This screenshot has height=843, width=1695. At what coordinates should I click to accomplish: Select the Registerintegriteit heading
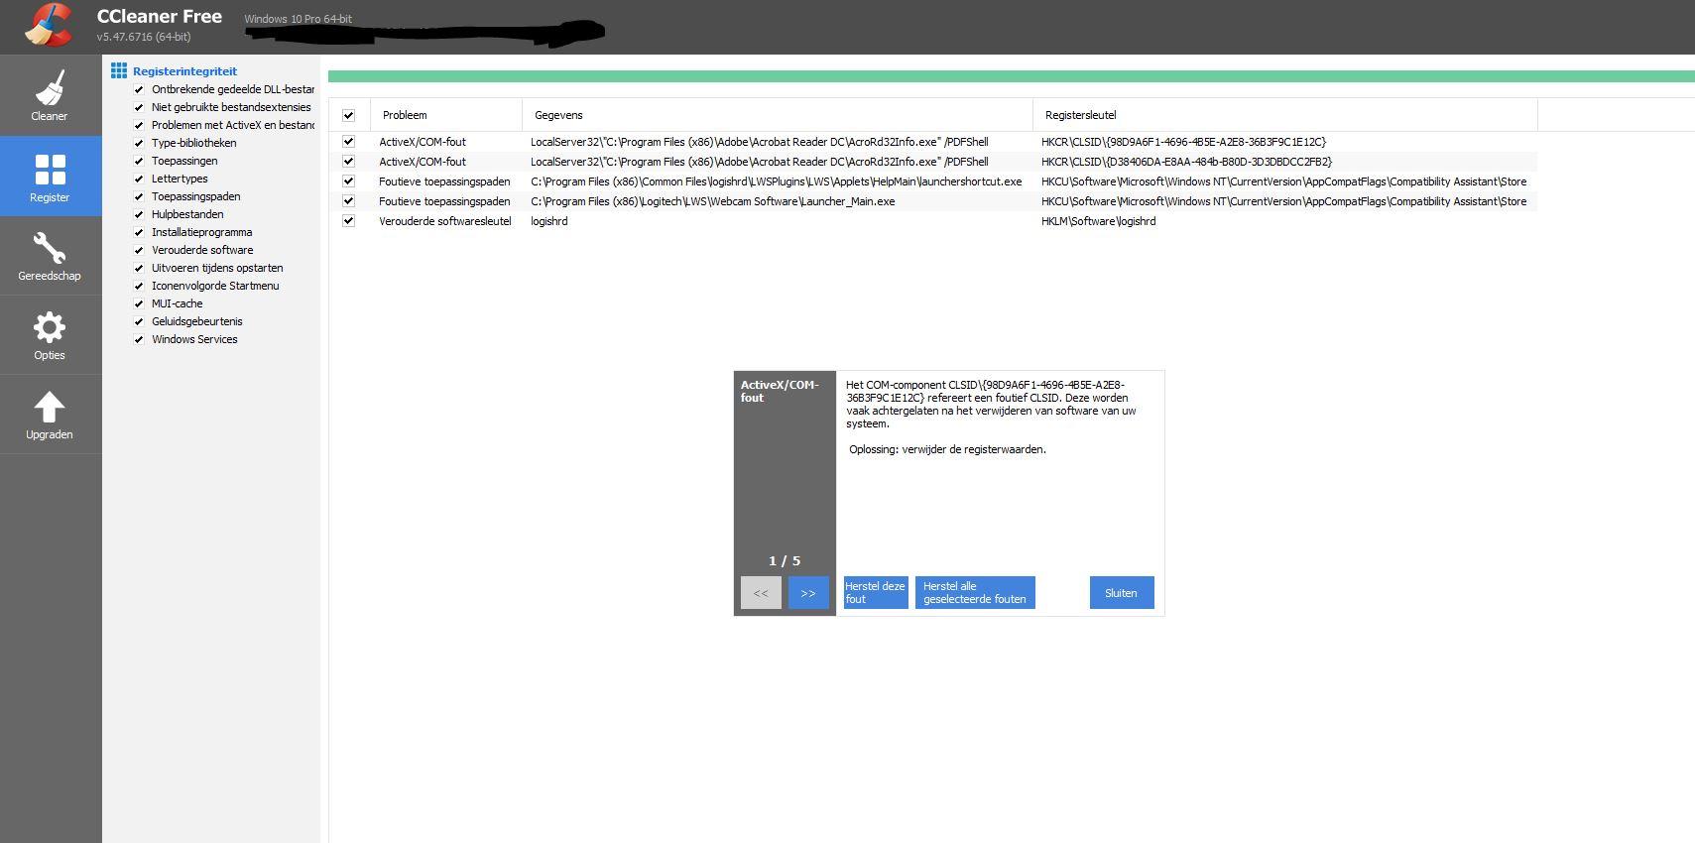[x=185, y=71]
